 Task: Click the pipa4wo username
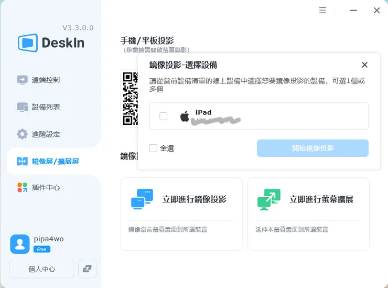49,239
